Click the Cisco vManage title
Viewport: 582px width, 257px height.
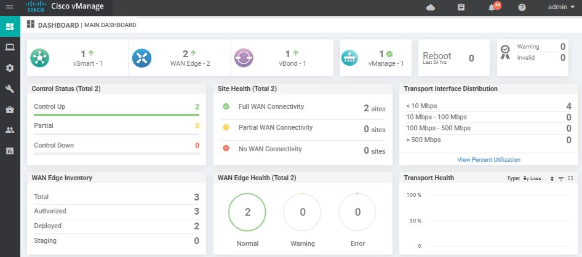[78, 6]
